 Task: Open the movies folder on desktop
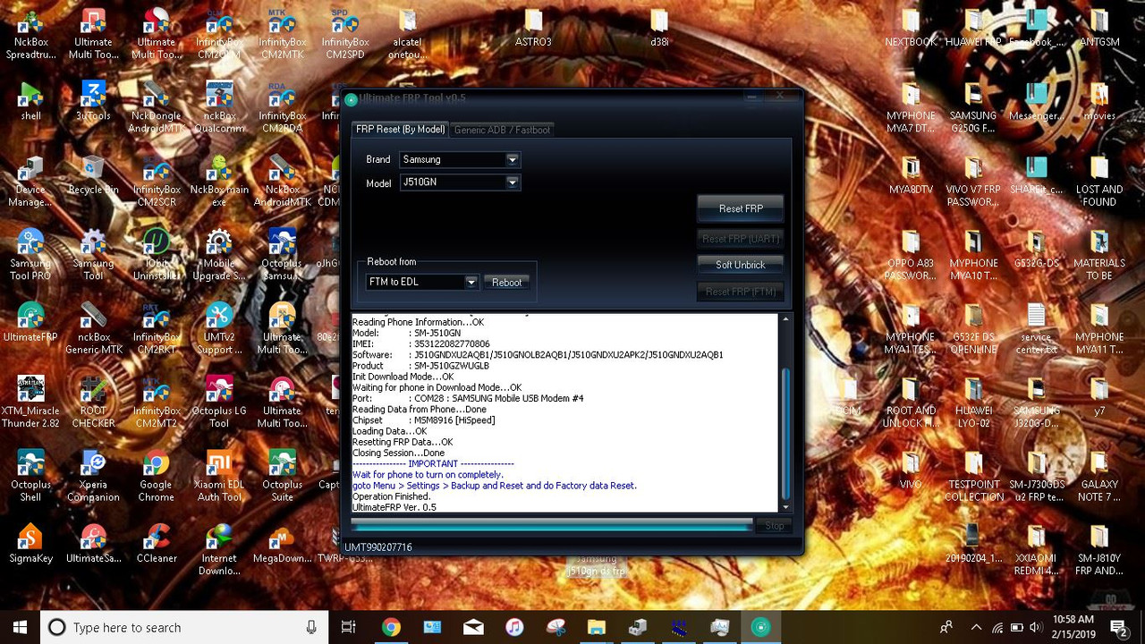1099,101
